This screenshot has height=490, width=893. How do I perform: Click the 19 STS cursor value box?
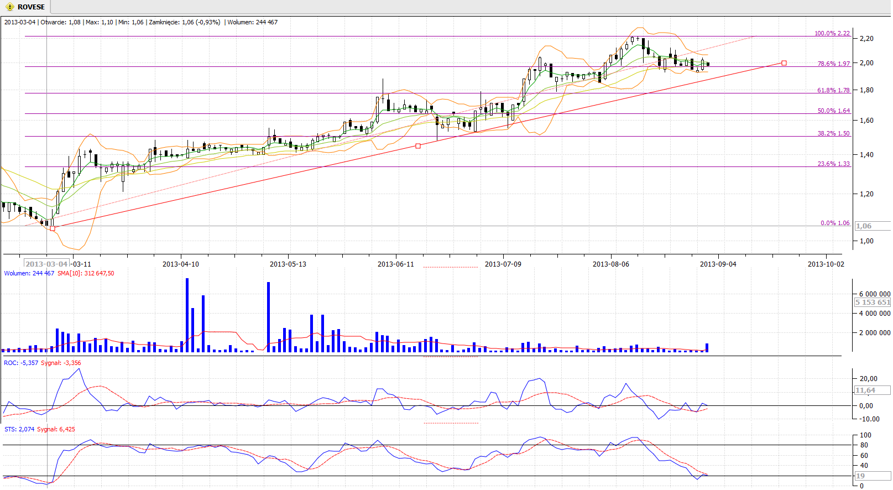[x=873, y=476]
